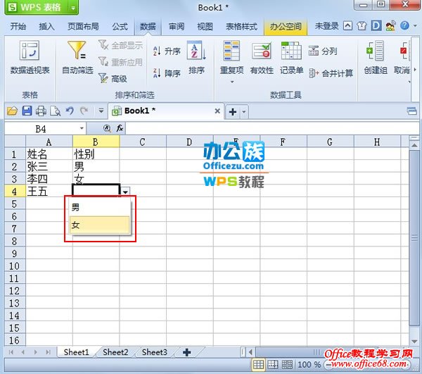
Task: Open the 插入 ribbon tab
Action: tap(47, 26)
